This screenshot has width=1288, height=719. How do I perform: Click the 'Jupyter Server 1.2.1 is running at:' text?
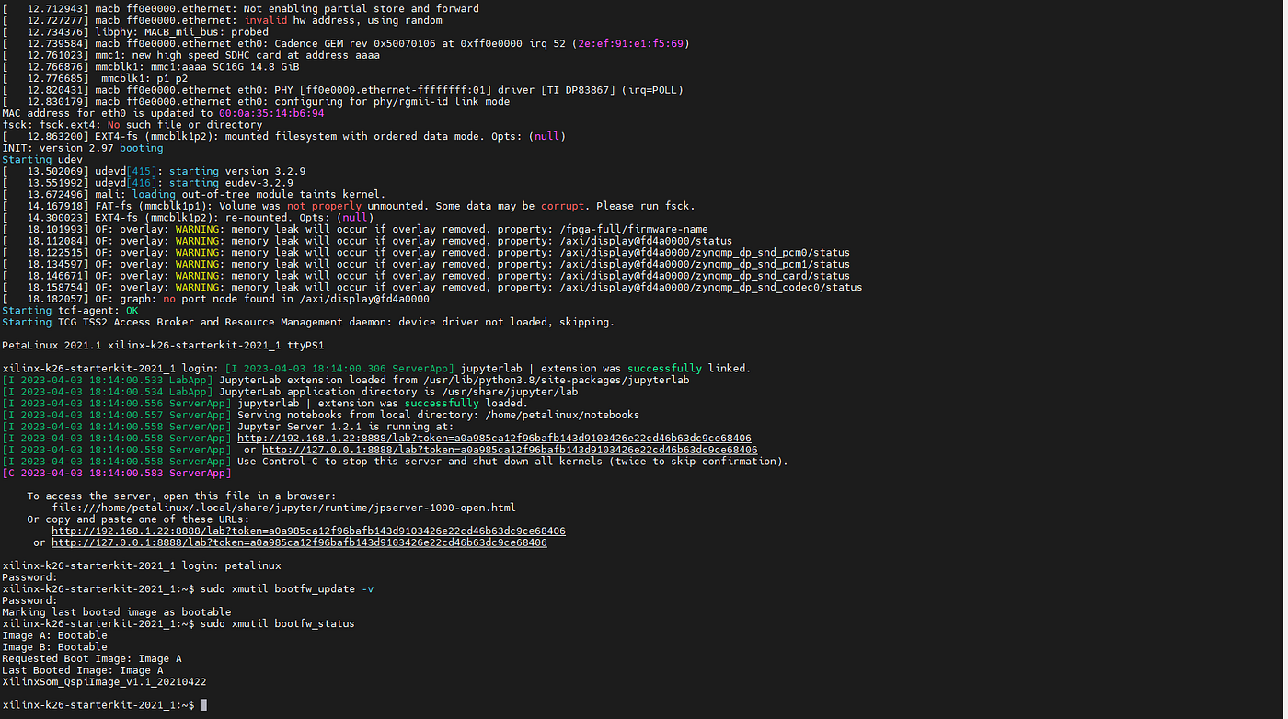point(345,428)
